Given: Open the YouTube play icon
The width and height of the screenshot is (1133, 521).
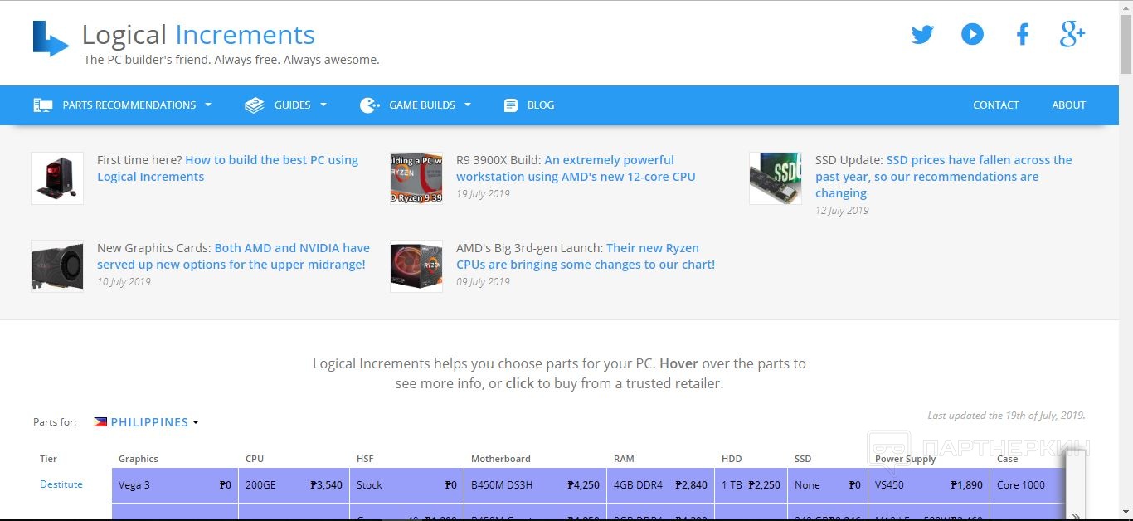Looking at the screenshot, I should tap(972, 34).
